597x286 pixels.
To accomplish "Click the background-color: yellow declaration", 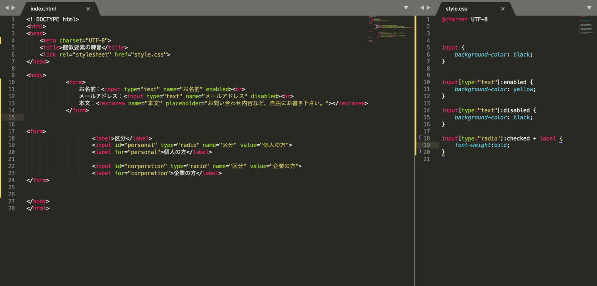I will 495,89.
